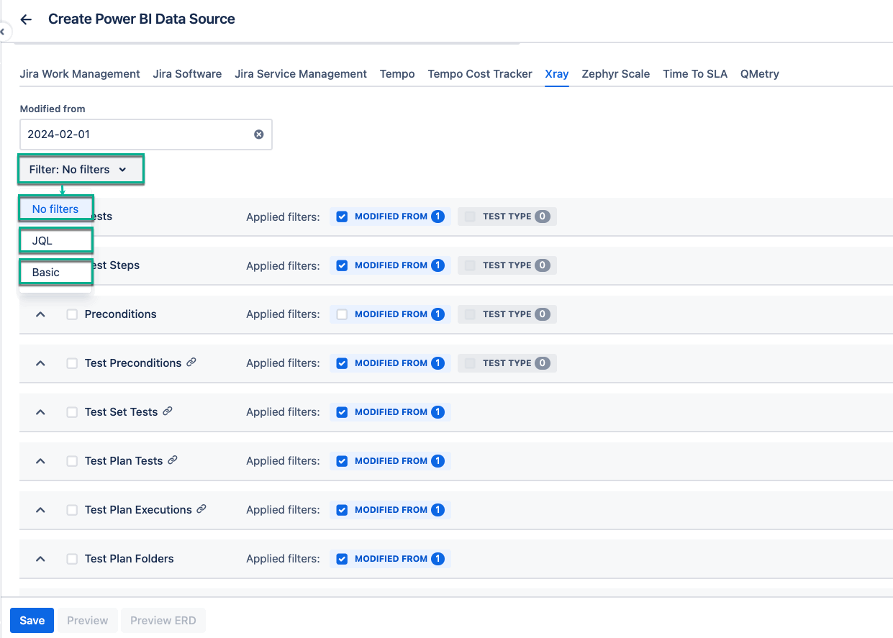This screenshot has width=893, height=638.
Task: Tick the Test Plan Executions checkbox
Action: pyautogui.click(x=72, y=510)
